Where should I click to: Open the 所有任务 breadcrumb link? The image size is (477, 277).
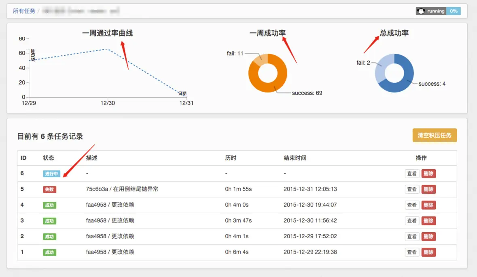pyautogui.click(x=24, y=11)
